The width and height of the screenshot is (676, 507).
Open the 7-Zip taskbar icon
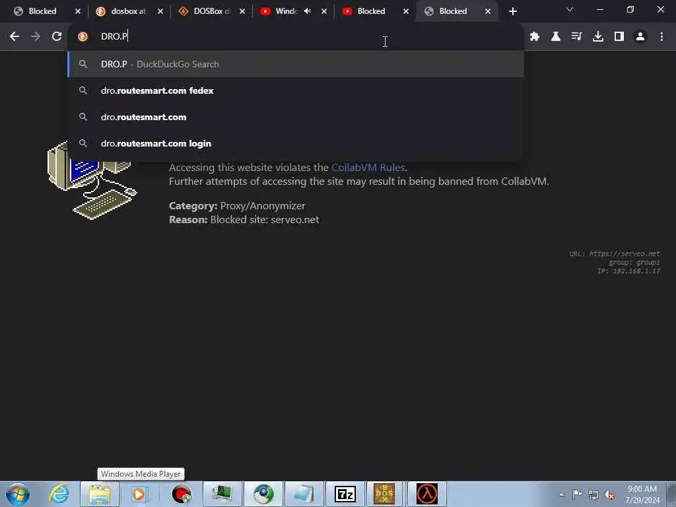tap(345, 494)
